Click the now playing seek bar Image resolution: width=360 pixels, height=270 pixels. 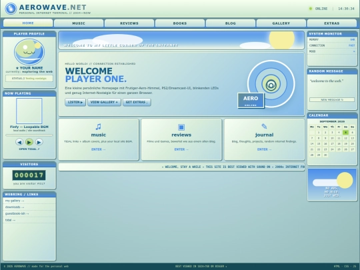click(x=29, y=135)
